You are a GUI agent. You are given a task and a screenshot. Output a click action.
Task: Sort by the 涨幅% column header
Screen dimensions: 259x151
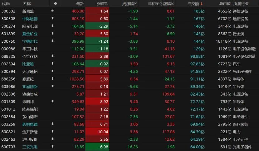pyautogui.click(x=102, y=4)
